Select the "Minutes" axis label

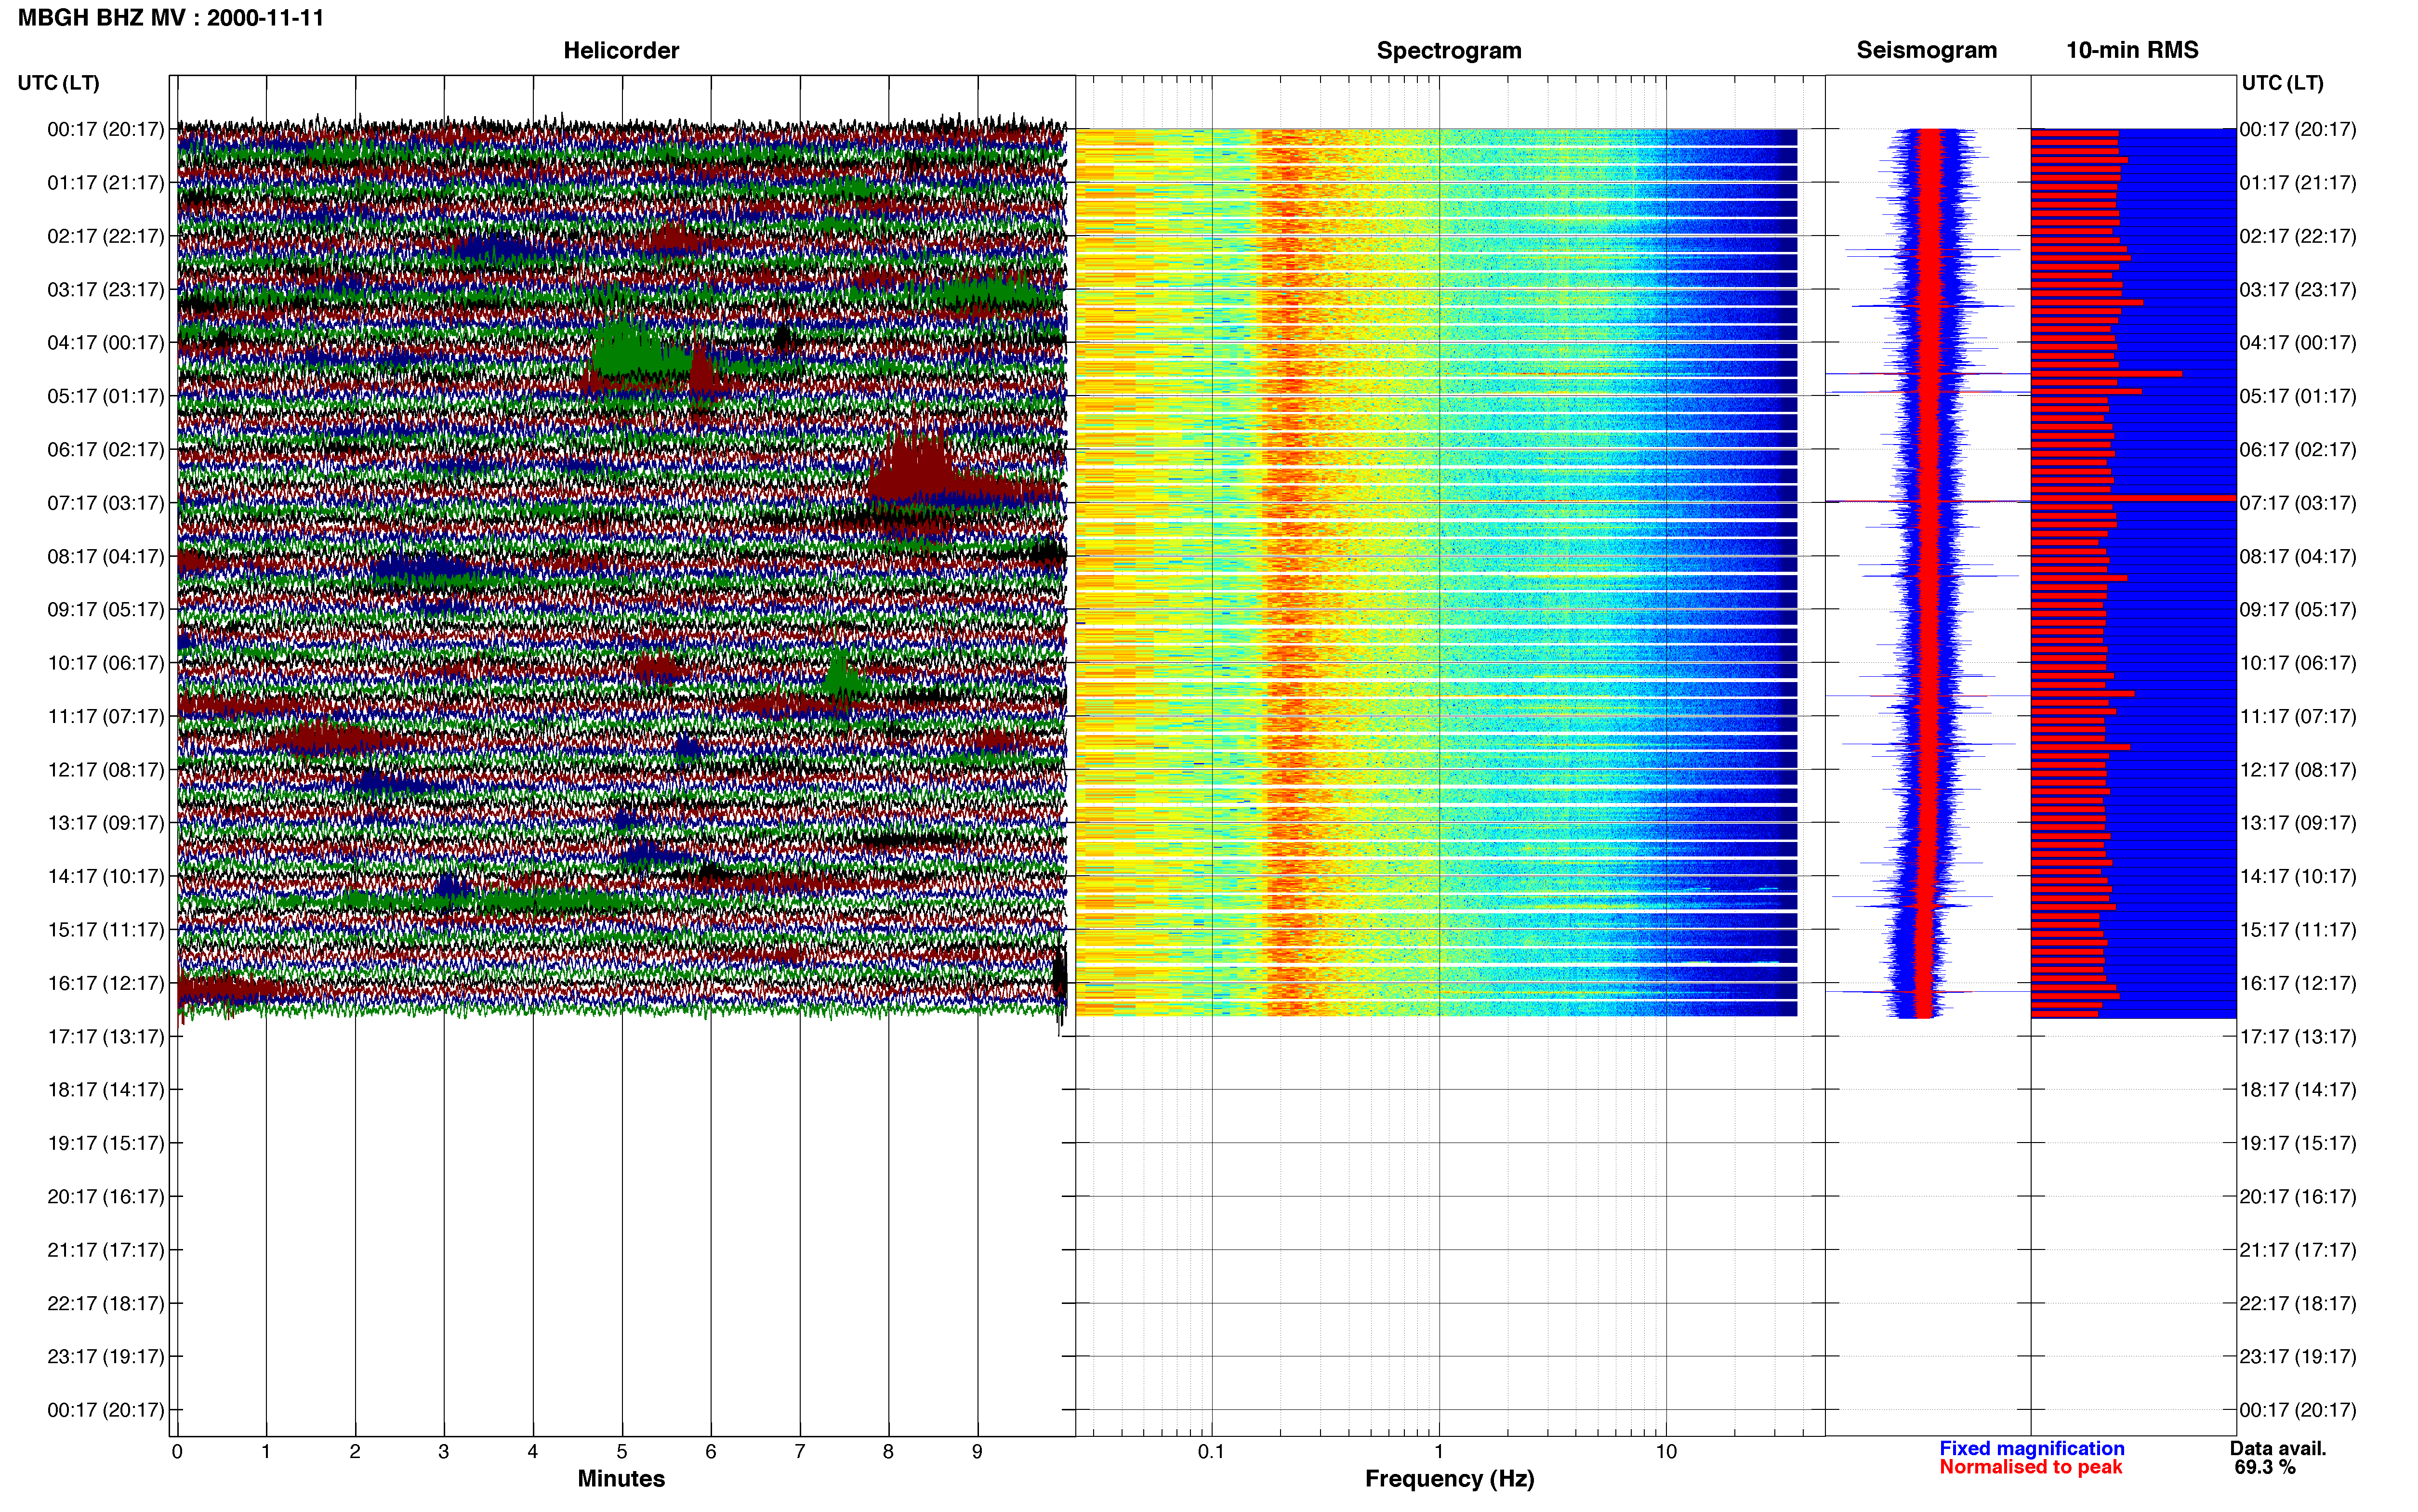621,1478
